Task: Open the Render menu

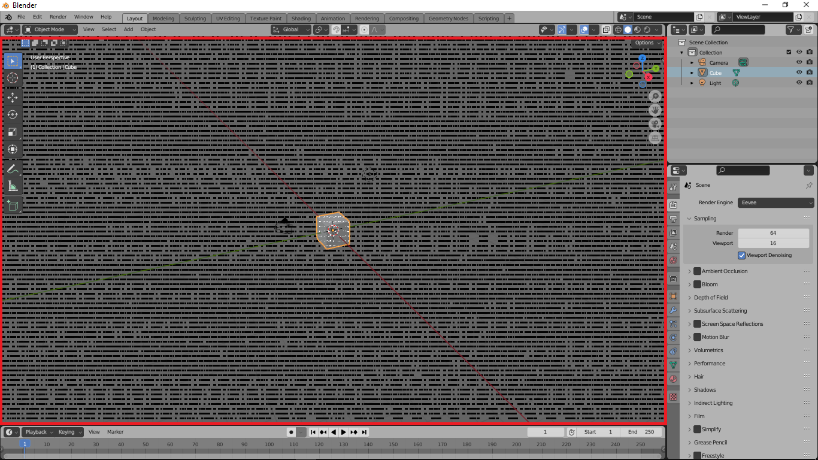Action: (58, 17)
